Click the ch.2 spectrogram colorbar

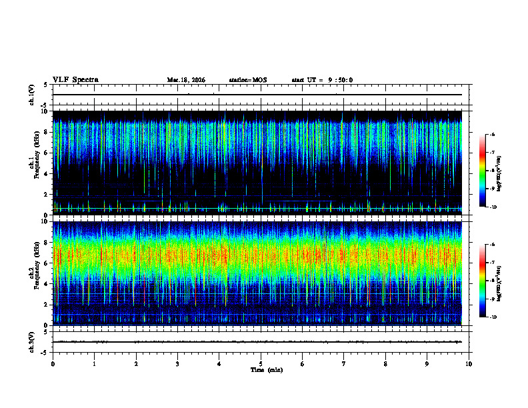[x=482, y=281]
